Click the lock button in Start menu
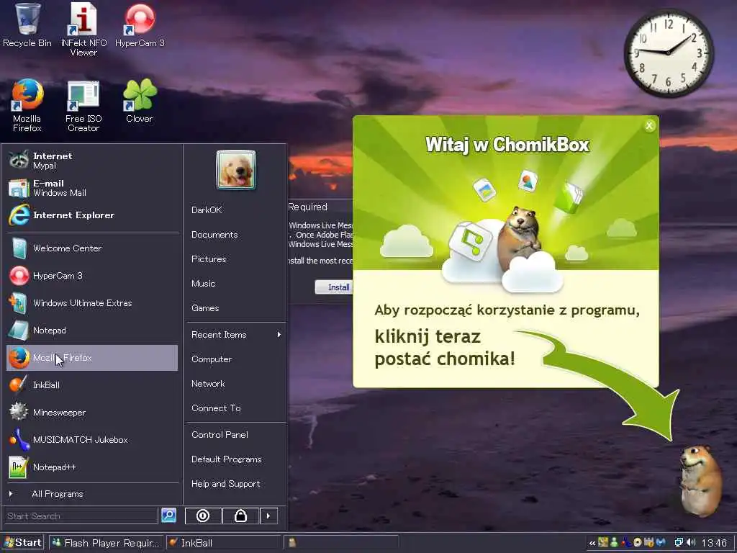This screenshot has width=737, height=553. pyautogui.click(x=240, y=516)
